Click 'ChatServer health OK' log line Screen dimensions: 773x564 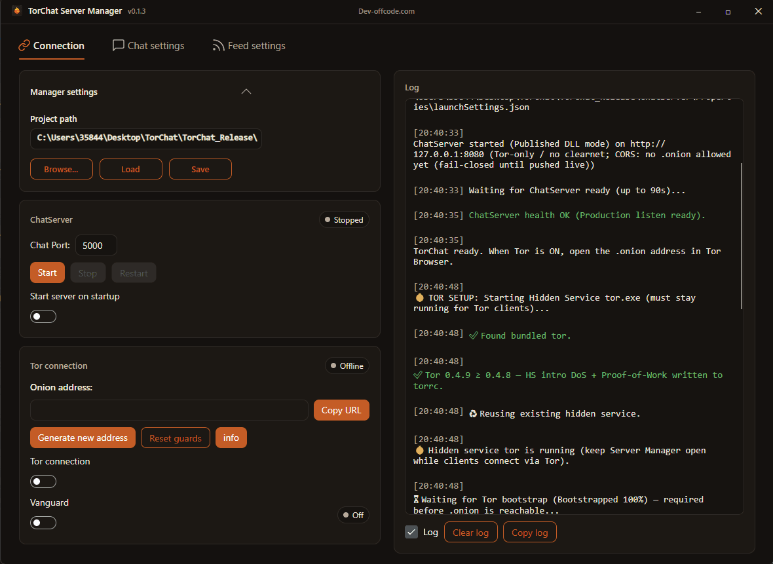[x=559, y=215]
